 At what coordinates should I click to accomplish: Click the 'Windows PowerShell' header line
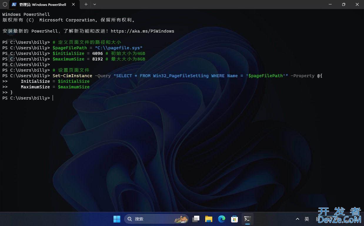[26, 14]
